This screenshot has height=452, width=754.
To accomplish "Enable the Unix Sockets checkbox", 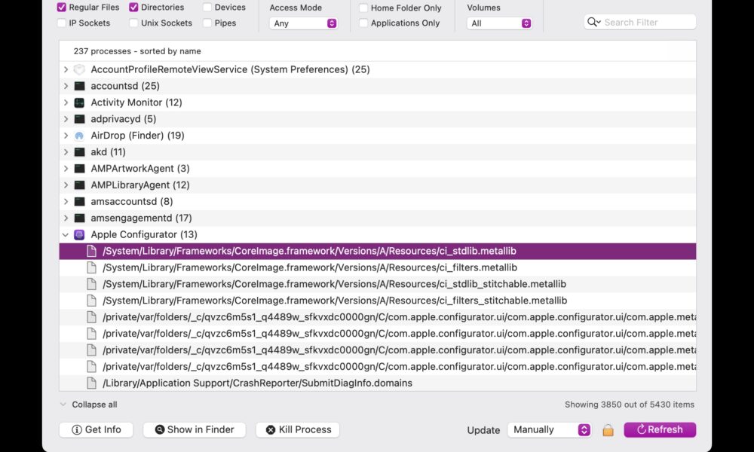I will coord(133,23).
